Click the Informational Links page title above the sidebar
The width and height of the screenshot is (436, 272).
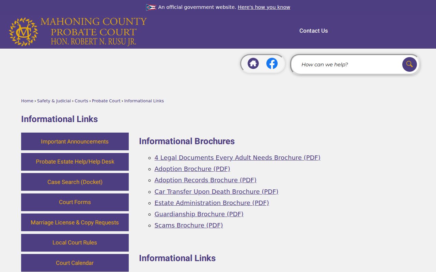point(60,119)
